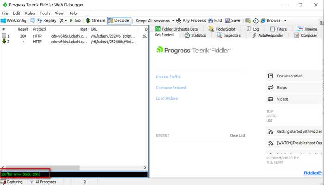Click the Load Archive link
This screenshot has width=324, height=185.
pos(167,98)
